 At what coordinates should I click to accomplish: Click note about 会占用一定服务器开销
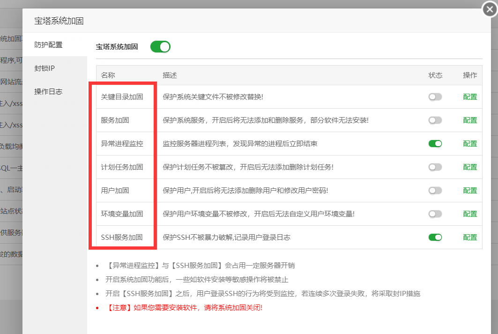coord(200,266)
